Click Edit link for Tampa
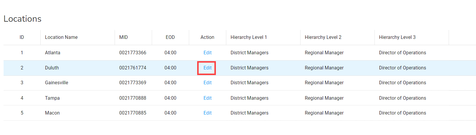 (x=207, y=98)
